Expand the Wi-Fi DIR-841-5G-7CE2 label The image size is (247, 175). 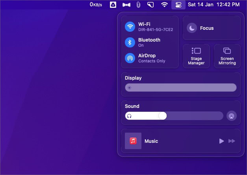click(x=156, y=29)
